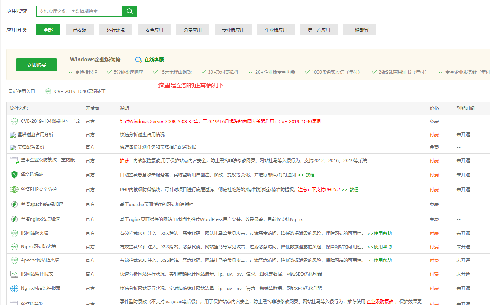Viewport: 490px width, 305px height.
Task: Click the IIS网站防火墙 software name
Action: click(35, 233)
